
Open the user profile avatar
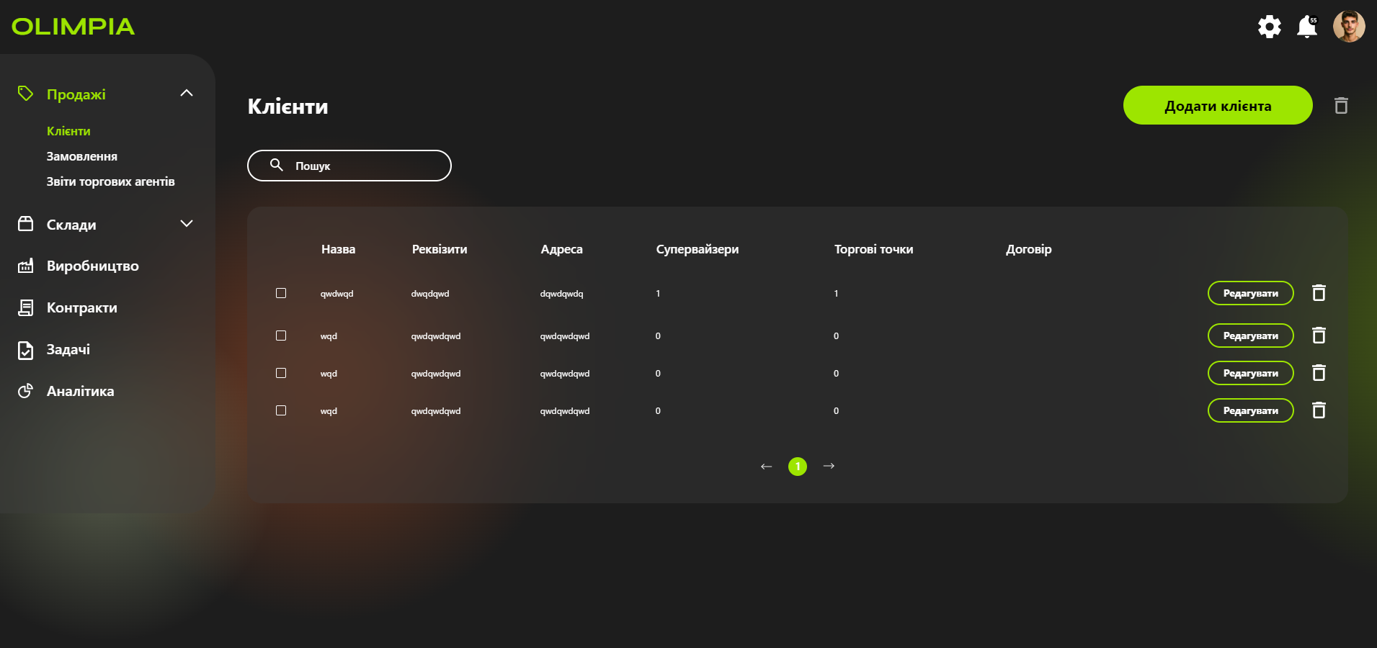[x=1349, y=27]
